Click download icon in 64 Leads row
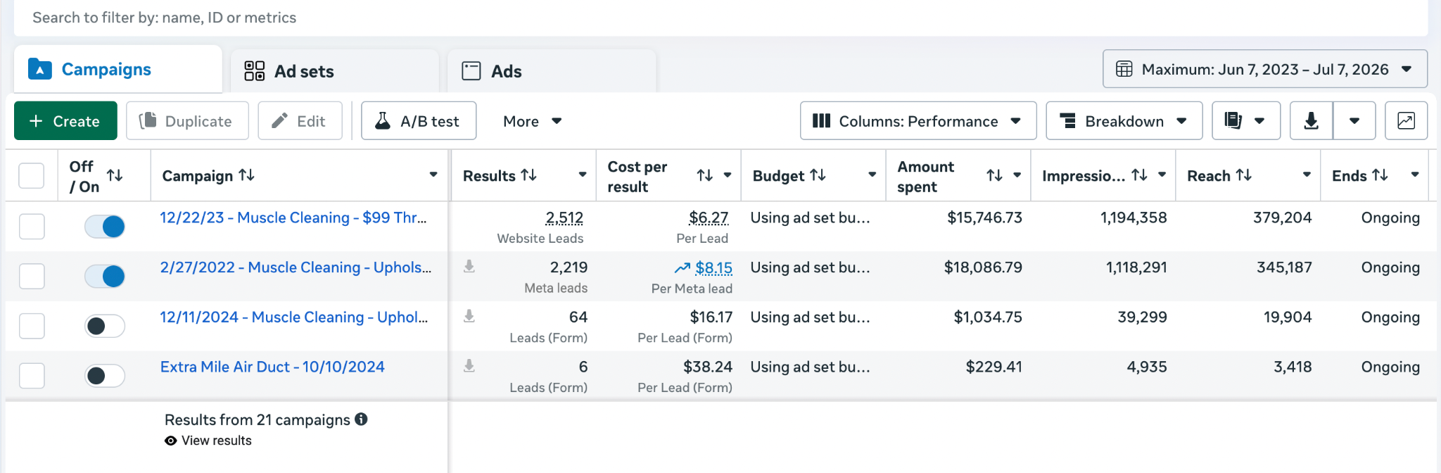Viewport: 1441px width, 473px height. point(469,317)
